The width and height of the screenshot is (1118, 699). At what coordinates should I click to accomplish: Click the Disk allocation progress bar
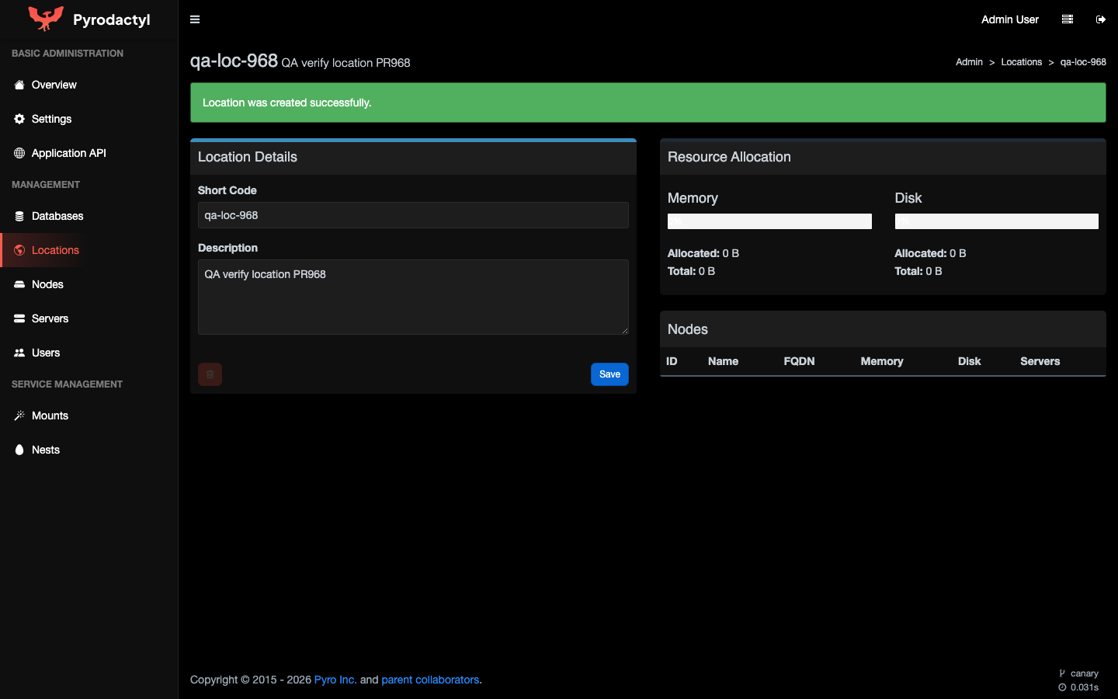tap(996, 221)
